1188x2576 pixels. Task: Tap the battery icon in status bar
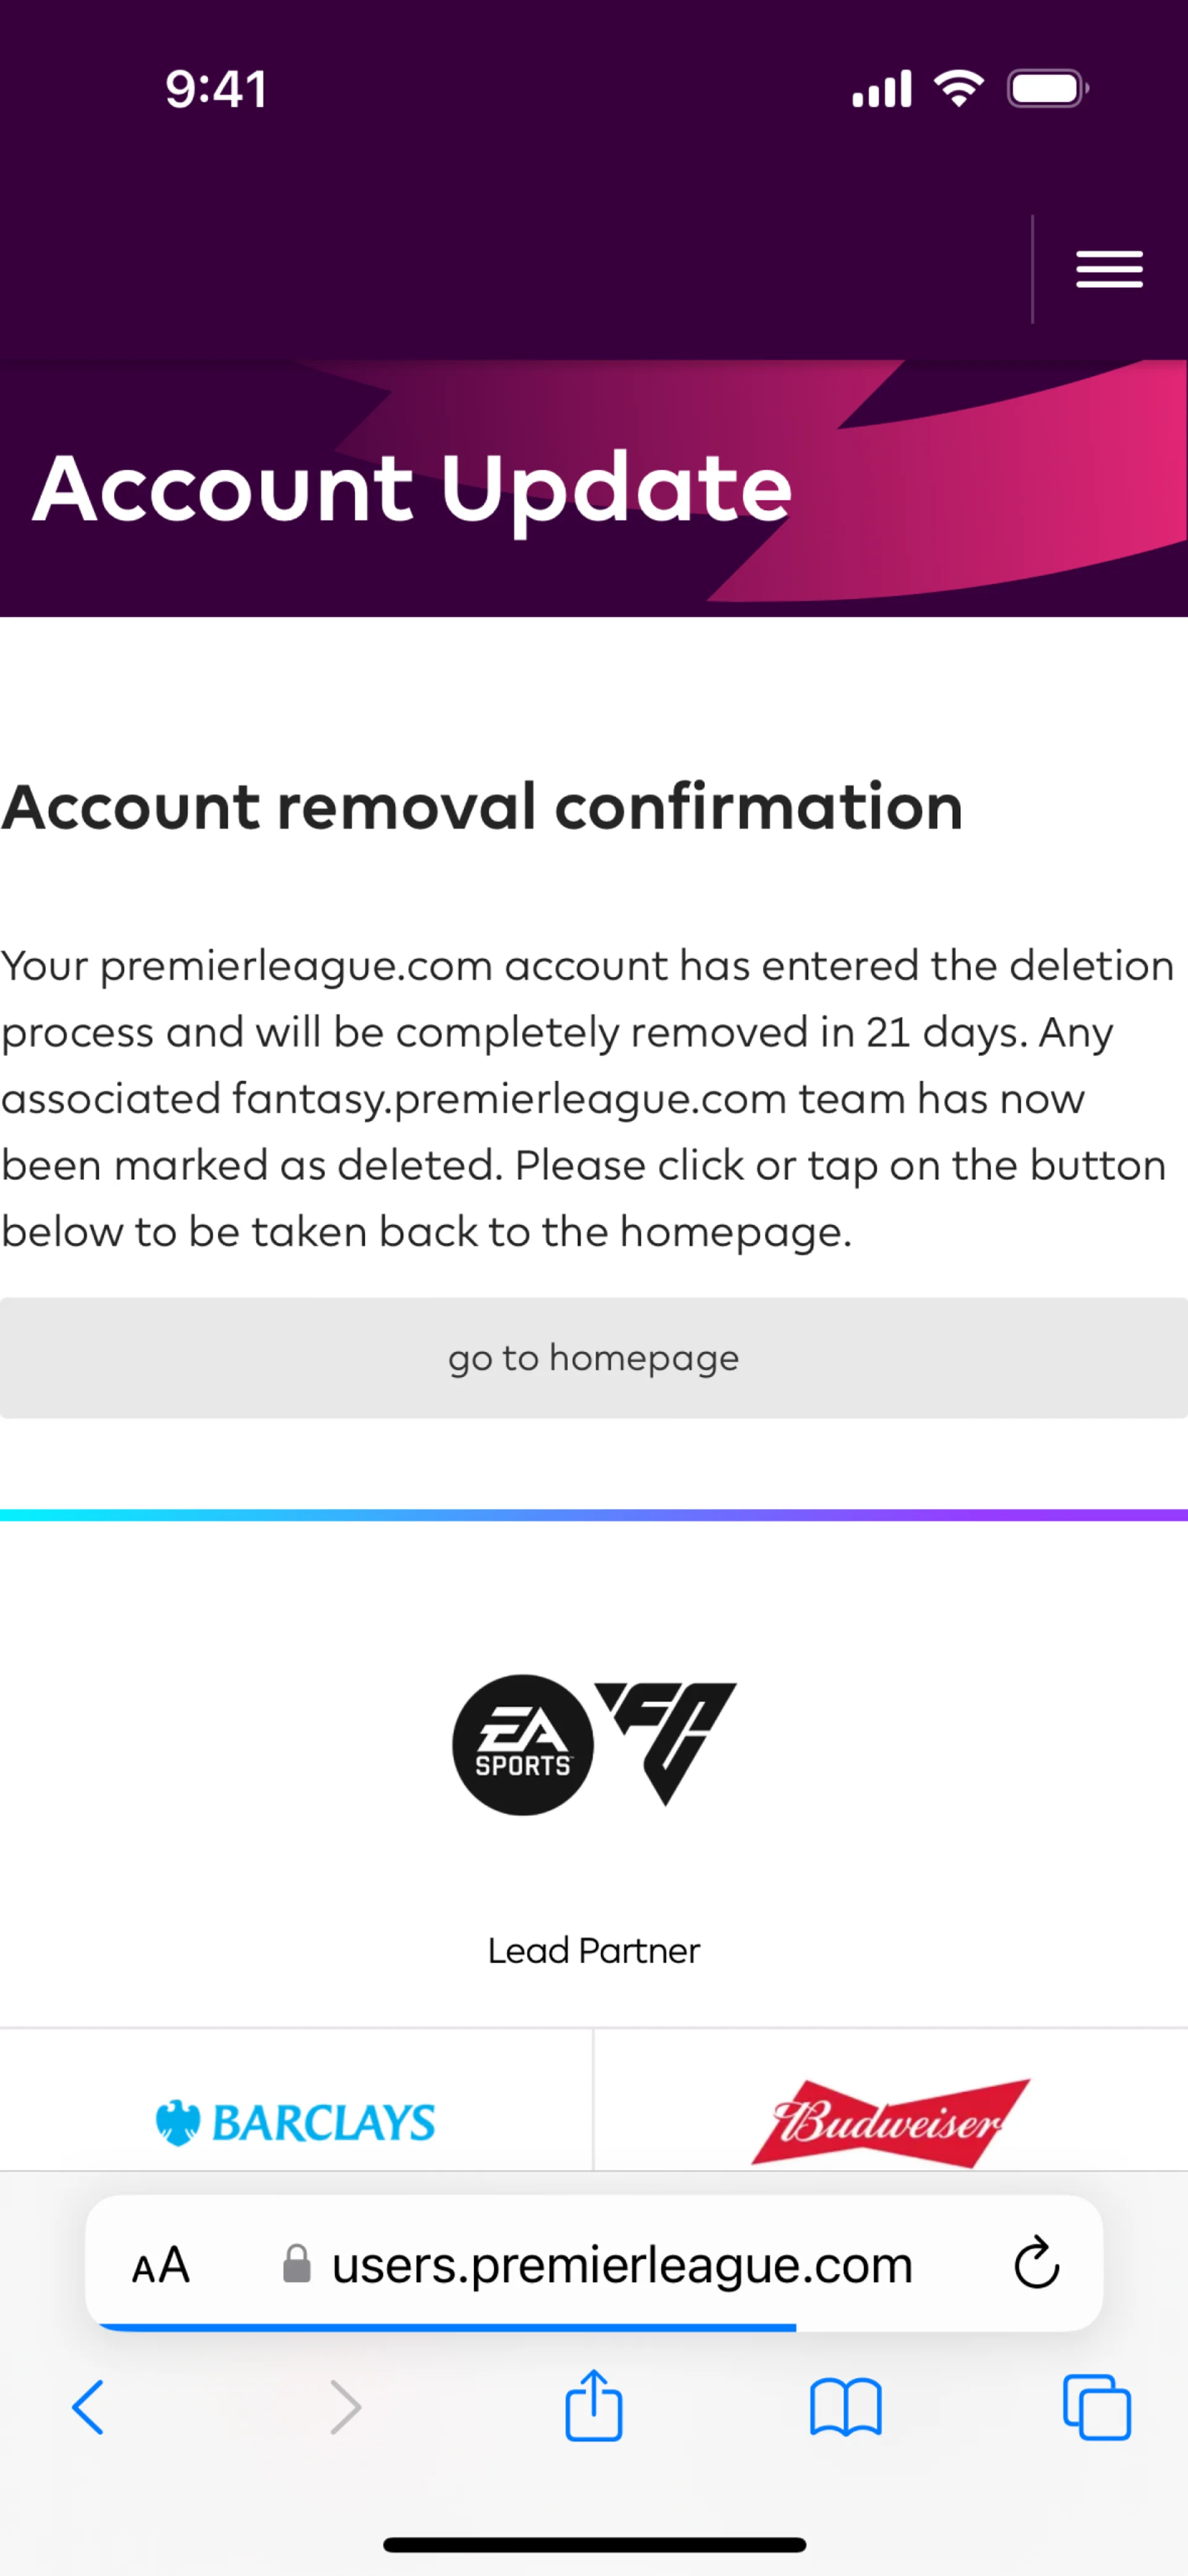point(1047,89)
